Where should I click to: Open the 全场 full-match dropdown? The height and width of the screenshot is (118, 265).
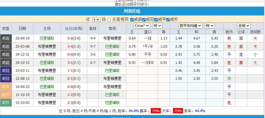coord(244,26)
